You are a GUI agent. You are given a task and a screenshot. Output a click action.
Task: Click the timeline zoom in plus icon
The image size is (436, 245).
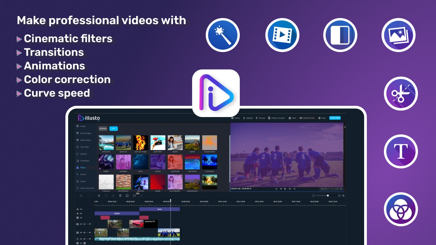click(339, 196)
